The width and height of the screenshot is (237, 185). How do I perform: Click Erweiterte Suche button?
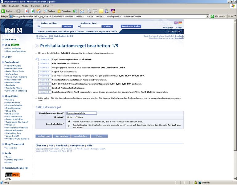point(131,26)
